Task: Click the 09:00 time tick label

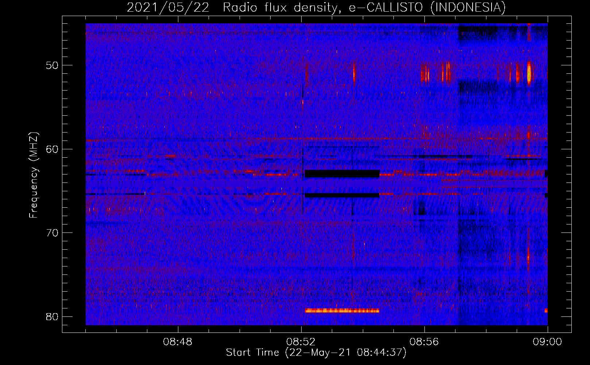Action: 547,342
